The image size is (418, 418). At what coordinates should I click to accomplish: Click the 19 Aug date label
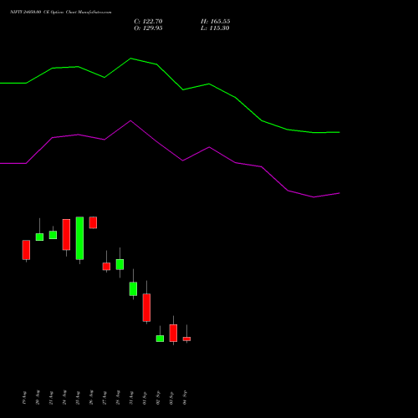pos(24,398)
